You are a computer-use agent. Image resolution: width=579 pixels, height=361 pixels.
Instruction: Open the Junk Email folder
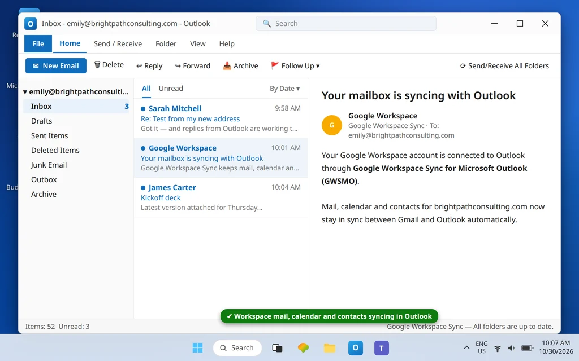pos(76,165)
